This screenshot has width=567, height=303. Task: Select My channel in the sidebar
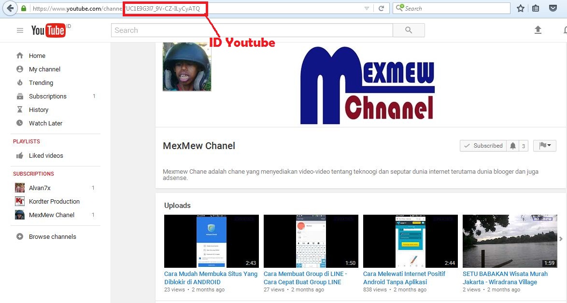point(19,69)
